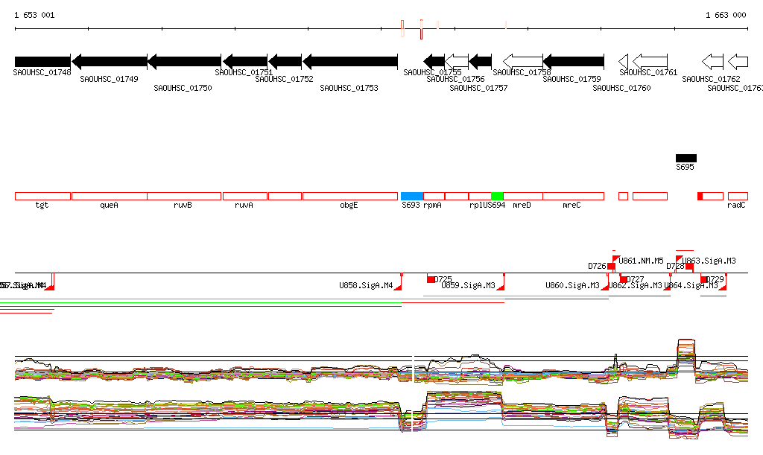Click the black SAOUHSC_01757 gene arrow
This screenshot has width=763, height=455.
[481, 62]
